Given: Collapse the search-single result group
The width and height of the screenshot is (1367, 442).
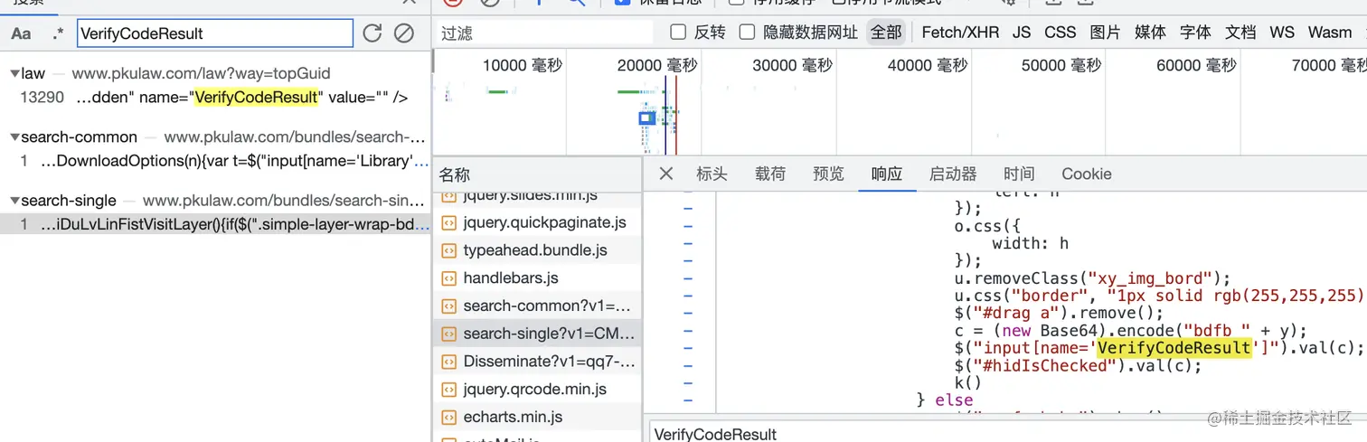Looking at the screenshot, I should coord(14,201).
